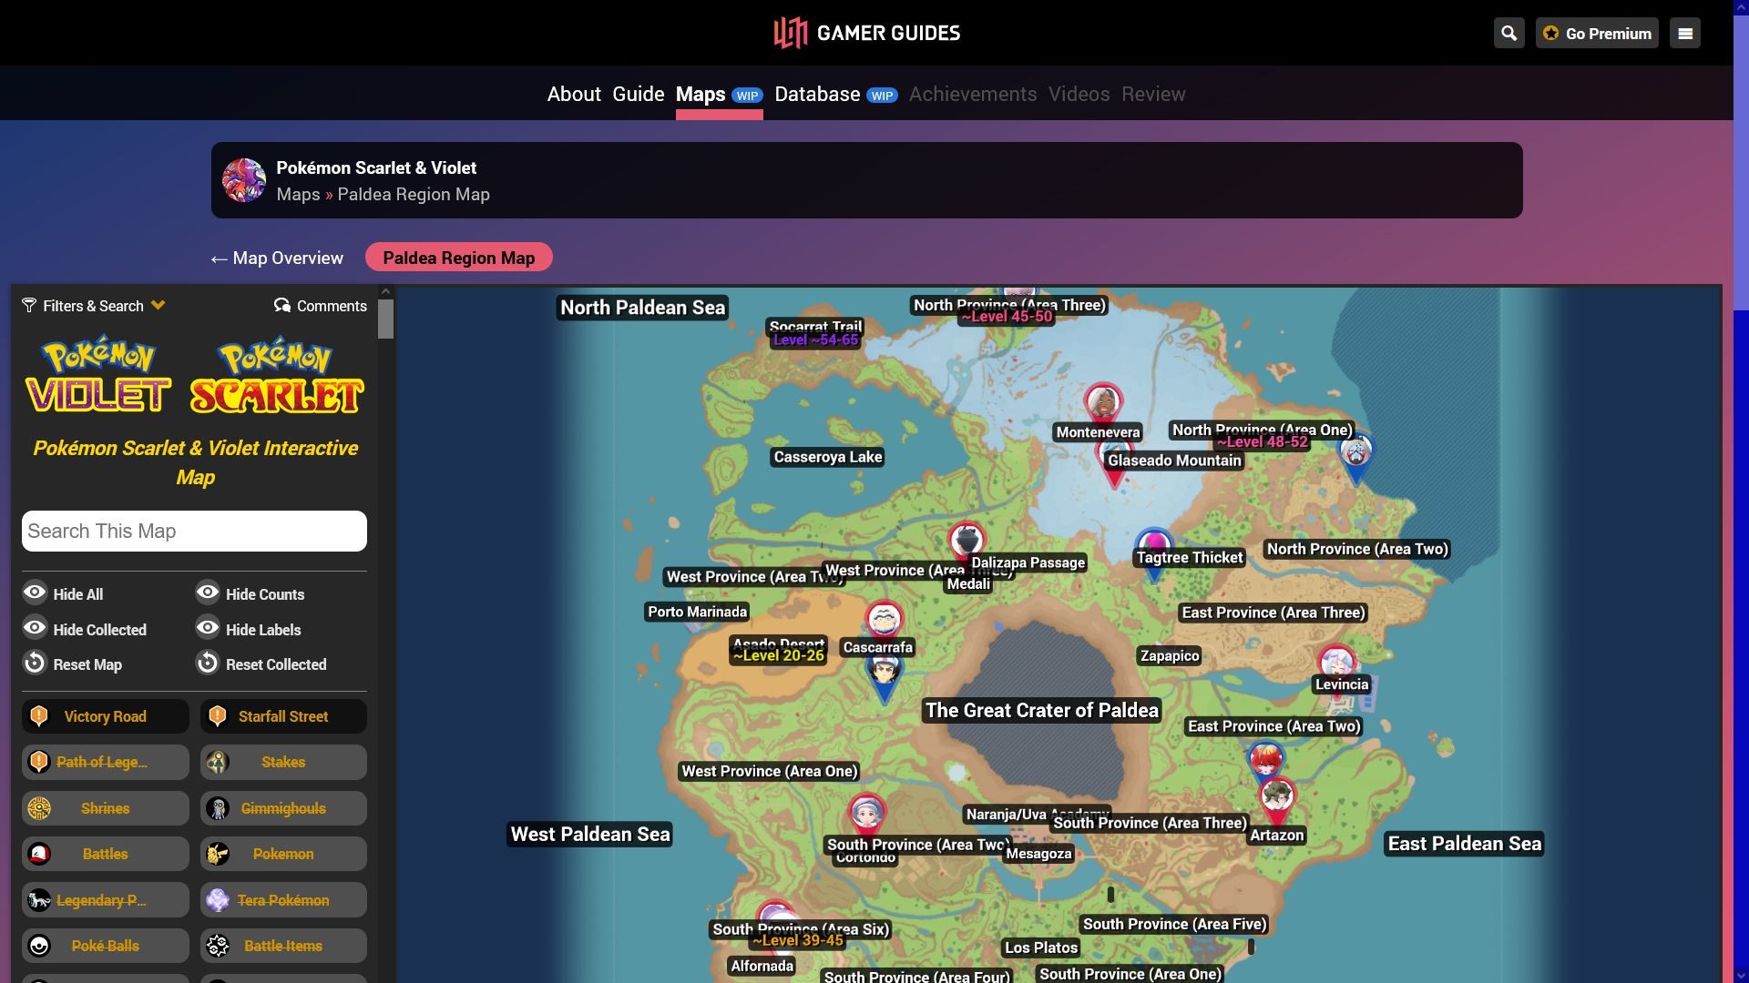Enable the Battles filter
The height and width of the screenshot is (983, 1749).
[106, 854]
